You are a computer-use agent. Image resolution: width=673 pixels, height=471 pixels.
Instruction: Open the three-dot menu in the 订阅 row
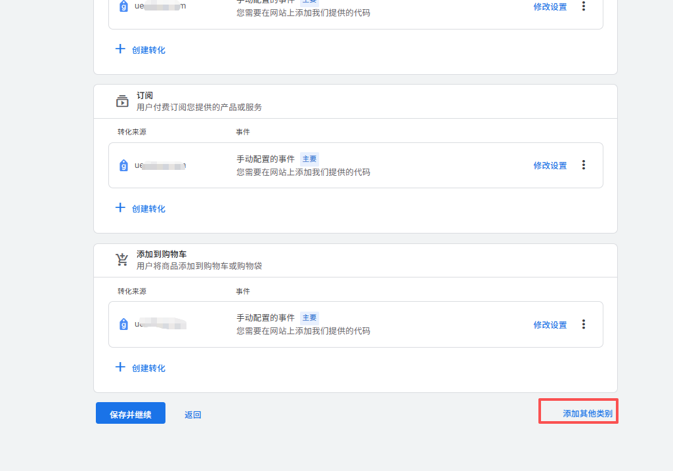[583, 165]
